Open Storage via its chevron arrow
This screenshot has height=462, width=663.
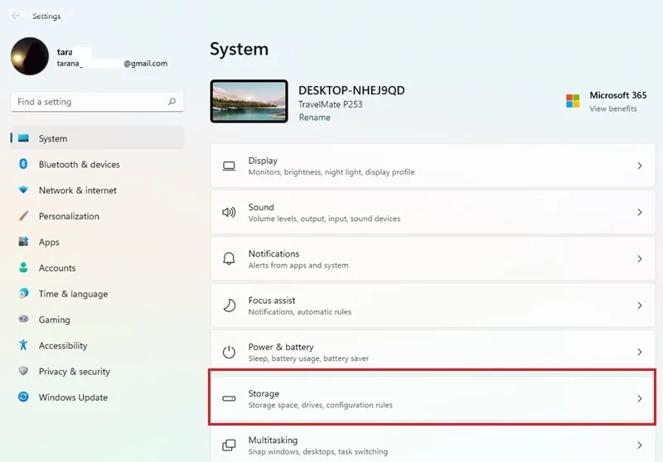[x=639, y=398]
